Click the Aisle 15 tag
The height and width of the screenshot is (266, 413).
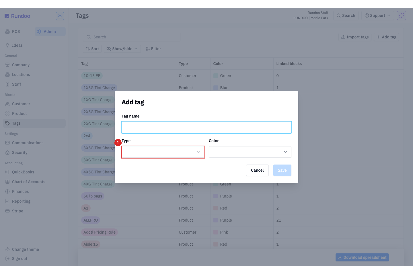pyautogui.click(x=91, y=244)
